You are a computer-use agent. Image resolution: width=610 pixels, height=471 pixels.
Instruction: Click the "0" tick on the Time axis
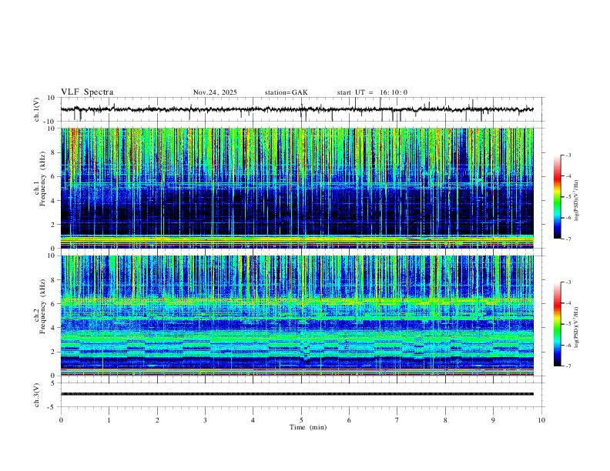61,420
